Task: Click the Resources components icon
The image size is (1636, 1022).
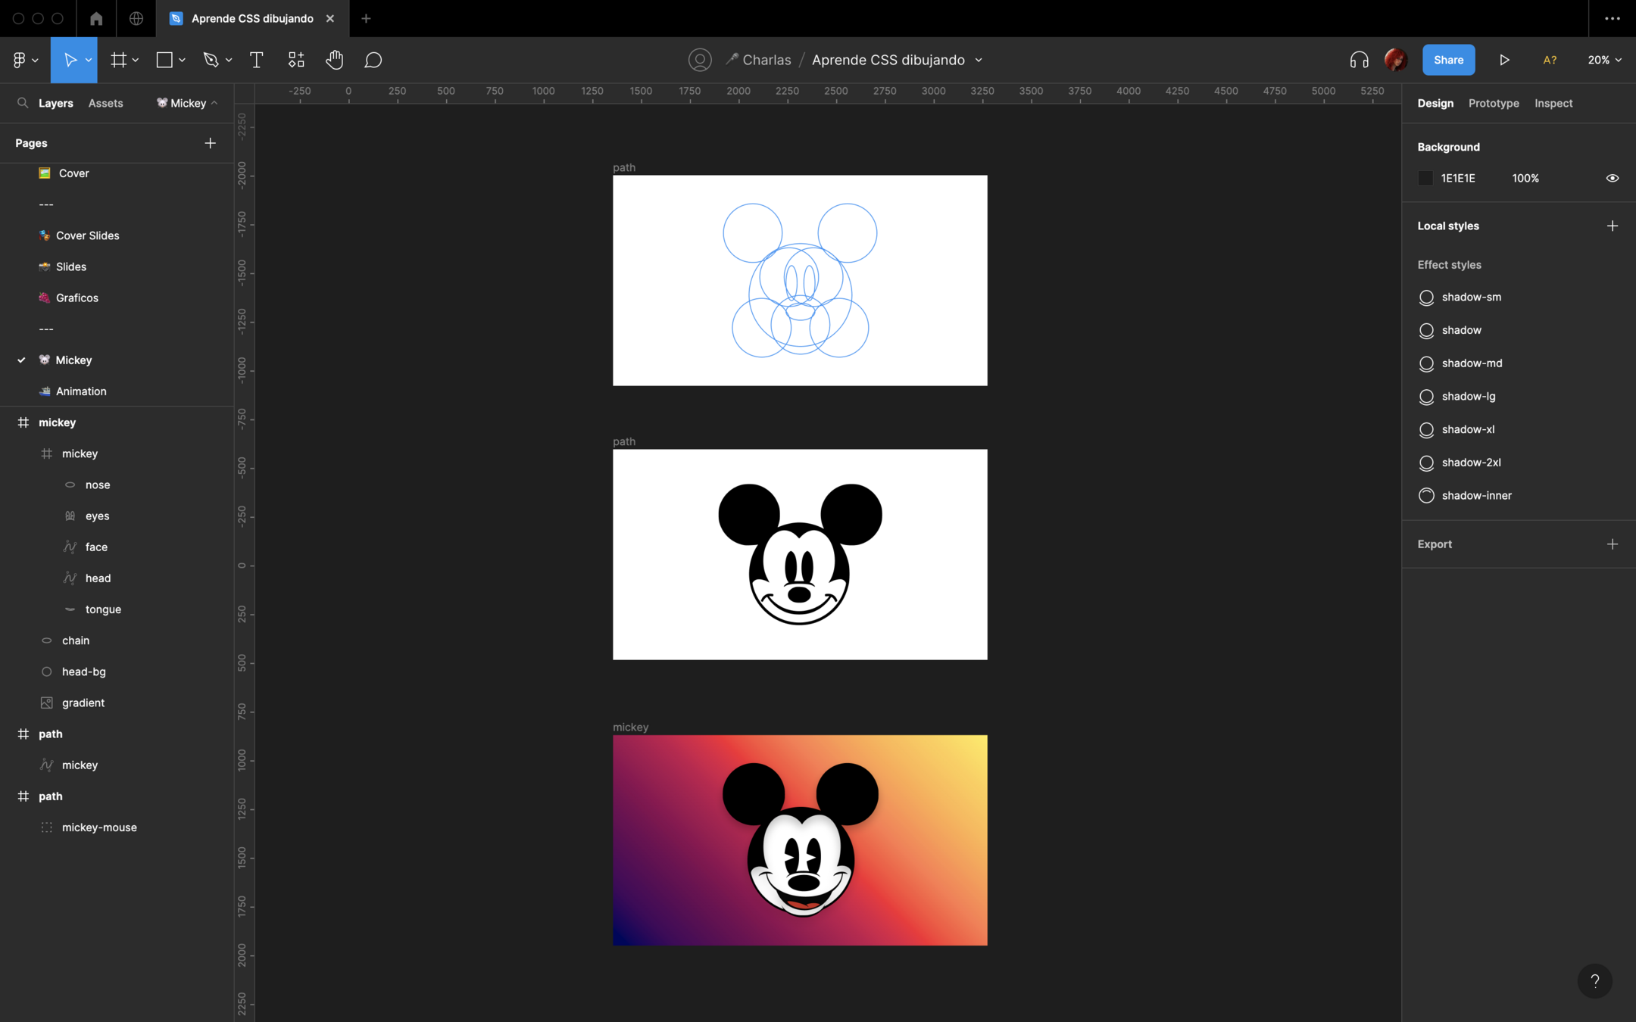Action: click(296, 60)
